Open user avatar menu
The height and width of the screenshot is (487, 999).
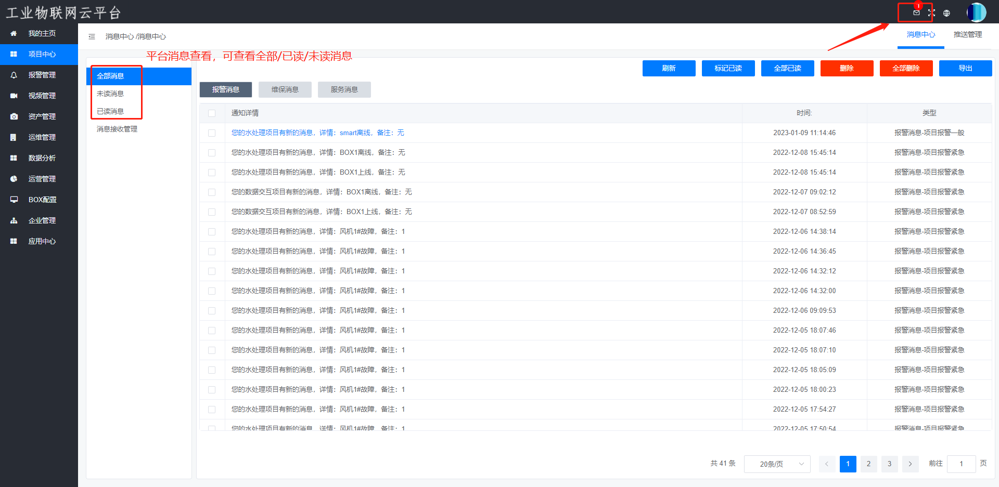tap(976, 12)
